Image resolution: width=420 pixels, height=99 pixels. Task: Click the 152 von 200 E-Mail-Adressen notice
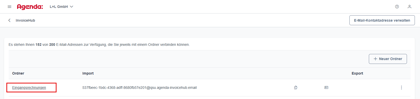[99, 45]
